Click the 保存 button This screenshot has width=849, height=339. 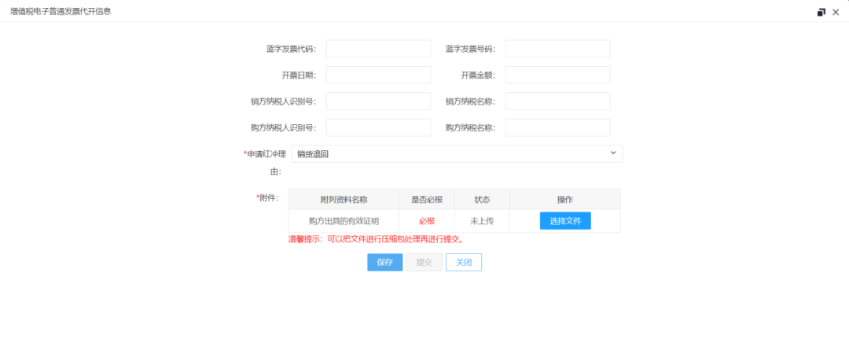pos(385,262)
